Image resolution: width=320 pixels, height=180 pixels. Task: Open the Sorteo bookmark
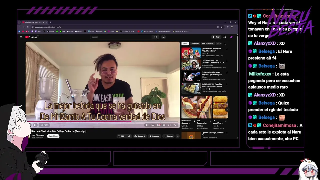click(111, 31)
